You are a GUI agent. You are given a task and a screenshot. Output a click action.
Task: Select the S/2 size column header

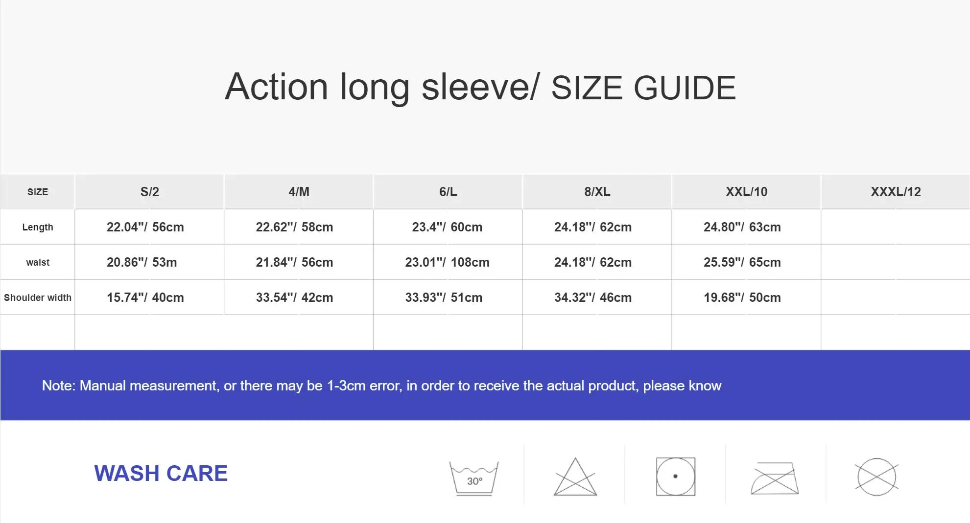tap(149, 192)
